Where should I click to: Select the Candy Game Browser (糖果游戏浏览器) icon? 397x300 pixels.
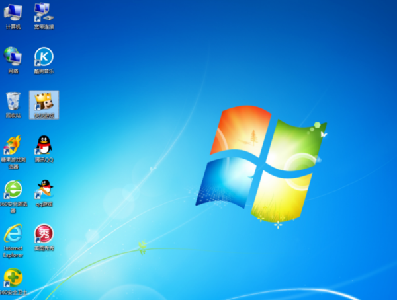tap(13, 144)
